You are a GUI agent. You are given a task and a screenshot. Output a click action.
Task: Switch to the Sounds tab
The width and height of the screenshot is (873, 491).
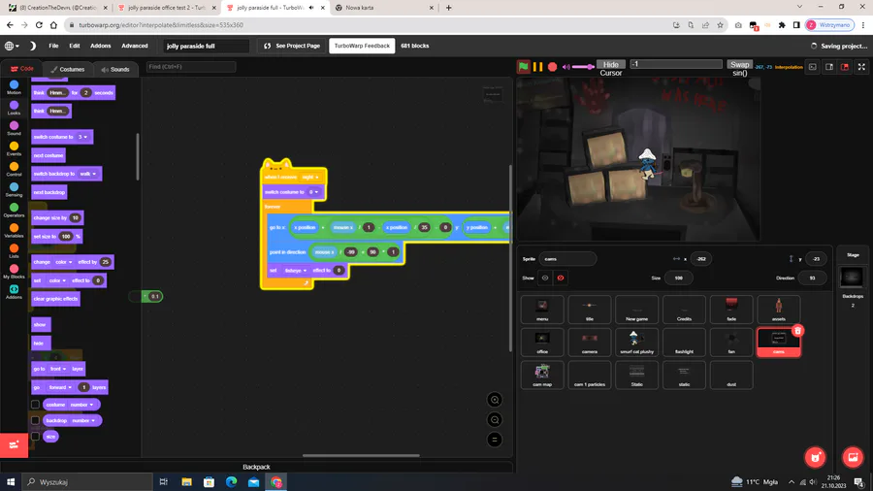point(115,69)
